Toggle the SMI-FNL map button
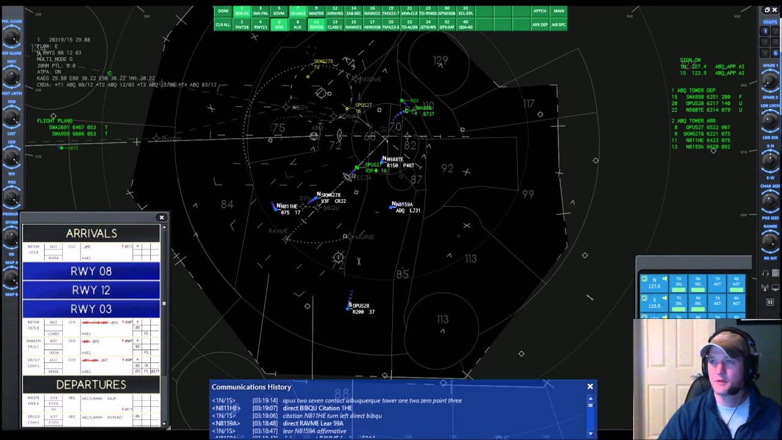 [260, 12]
